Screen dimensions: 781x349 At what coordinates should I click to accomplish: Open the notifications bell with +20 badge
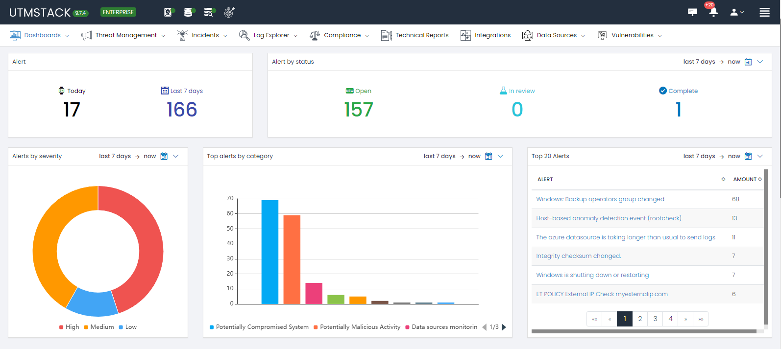point(713,12)
